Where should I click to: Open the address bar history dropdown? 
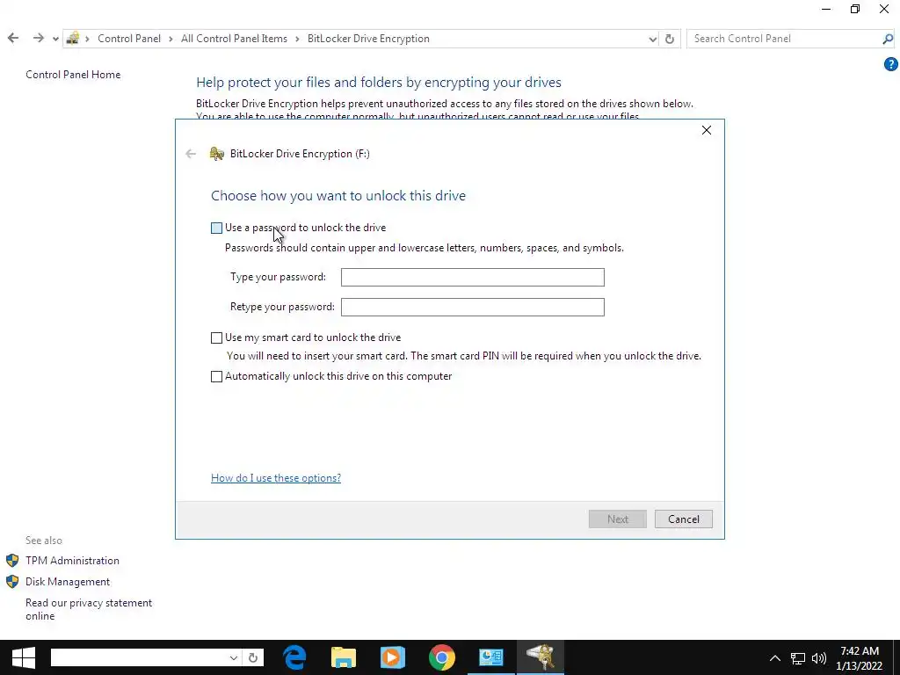653,39
